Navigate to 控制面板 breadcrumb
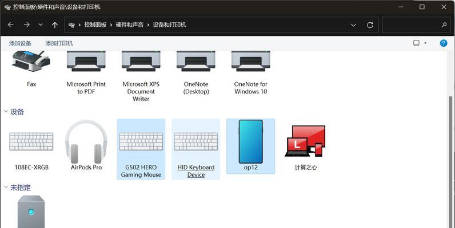This screenshot has height=228, width=455. (x=95, y=25)
